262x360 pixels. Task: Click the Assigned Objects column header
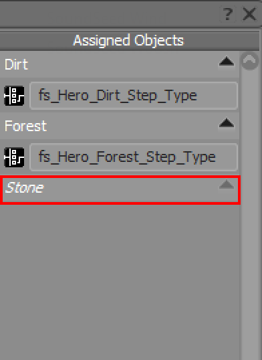tap(129, 40)
